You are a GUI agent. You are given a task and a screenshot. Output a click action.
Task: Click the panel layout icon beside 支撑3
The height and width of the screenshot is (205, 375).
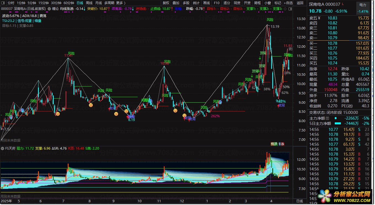coord(290,9)
